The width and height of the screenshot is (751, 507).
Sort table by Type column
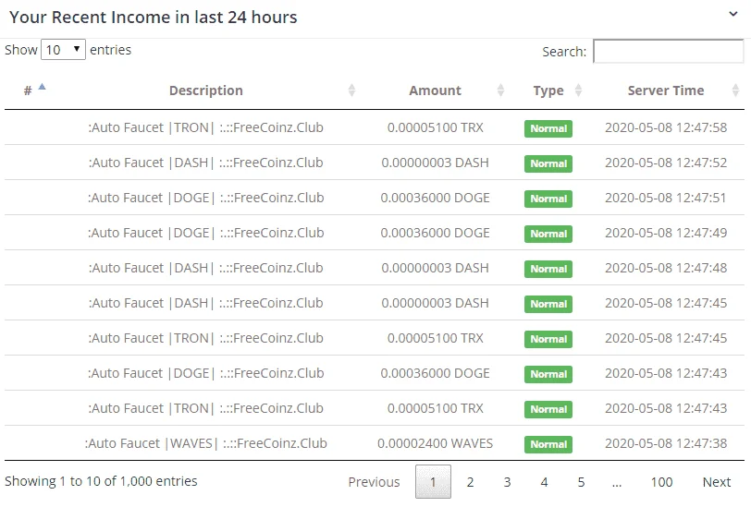(x=548, y=91)
